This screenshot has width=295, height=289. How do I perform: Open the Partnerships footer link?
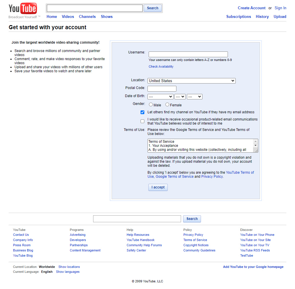click(x=79, y=245)
